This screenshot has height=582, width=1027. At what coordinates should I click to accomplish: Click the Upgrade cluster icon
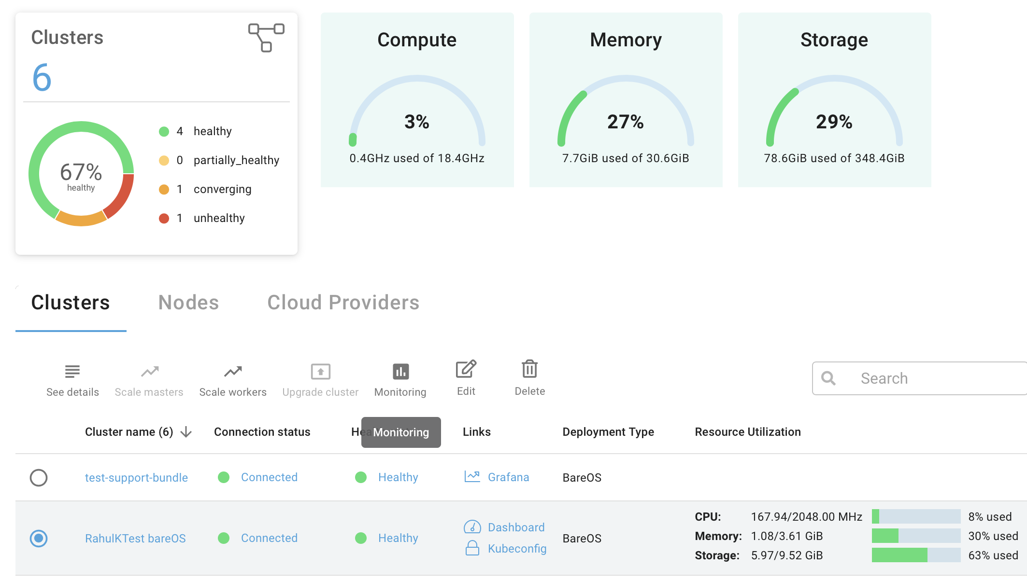coord(320,371)
